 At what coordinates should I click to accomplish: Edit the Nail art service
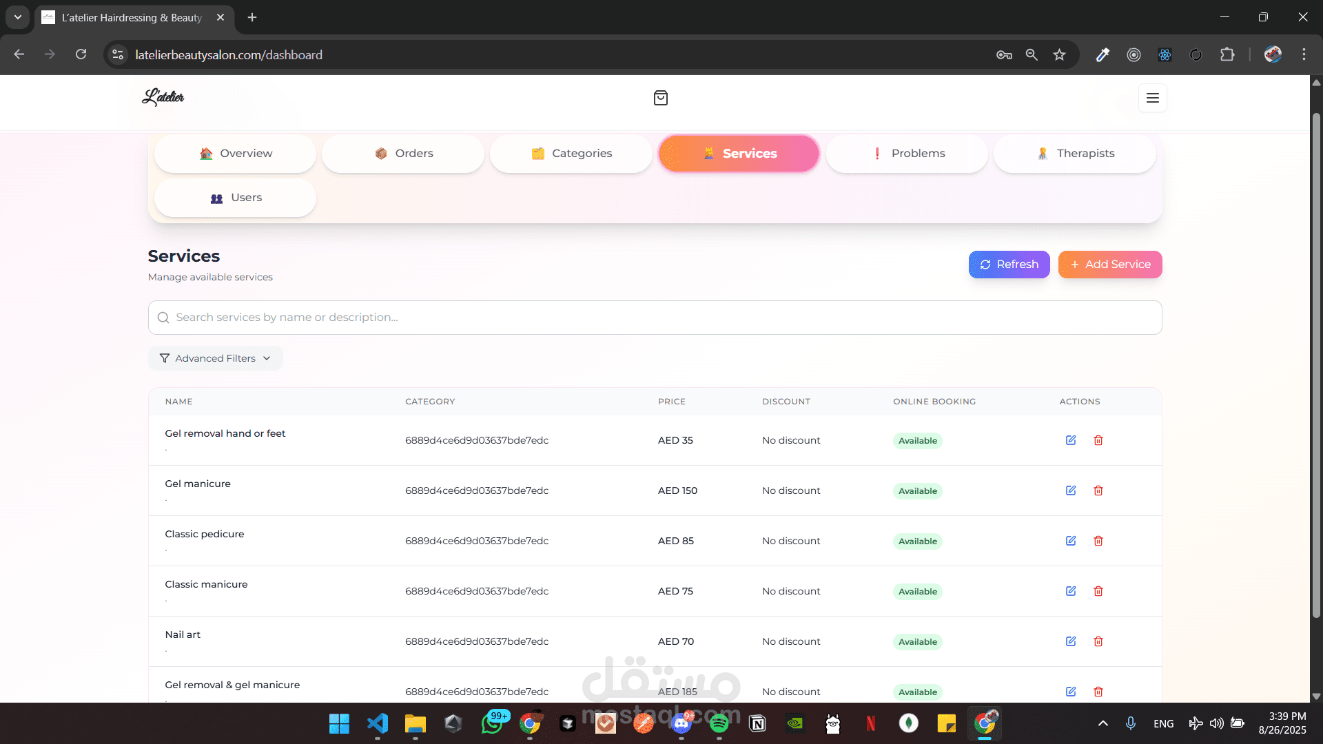(x=1071, y=641)
